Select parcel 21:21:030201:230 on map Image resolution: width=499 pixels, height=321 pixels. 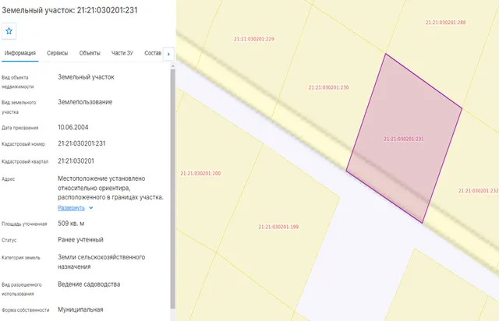(x=328, y=87)
